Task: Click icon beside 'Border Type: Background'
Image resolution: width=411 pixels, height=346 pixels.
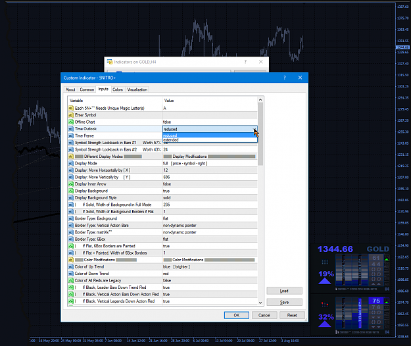Action: [x=71, y=218]
